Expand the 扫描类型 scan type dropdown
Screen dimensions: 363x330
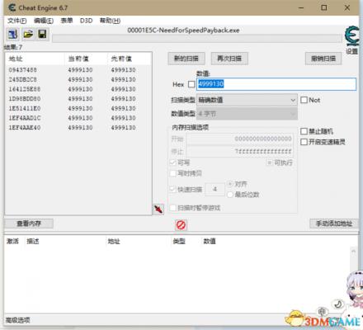[x=247, y=100]
